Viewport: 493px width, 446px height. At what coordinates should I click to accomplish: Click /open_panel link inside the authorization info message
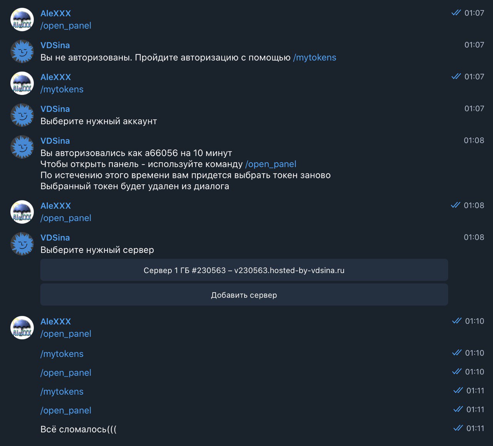(x=271, y=164)
